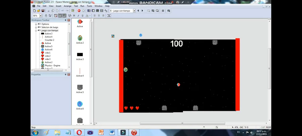Click the Cut scissors icon

pos(49,11)
